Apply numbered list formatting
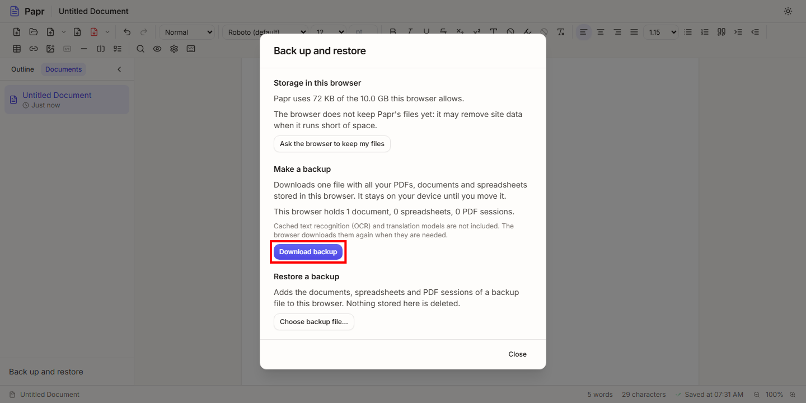Screen dimensions: 806x403 pos(705,32)
